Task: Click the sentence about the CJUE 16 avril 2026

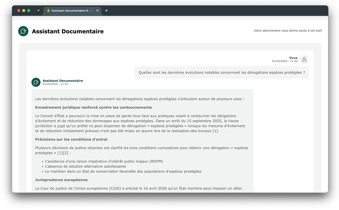Action: pyautogui.click(x=138, y=188)
